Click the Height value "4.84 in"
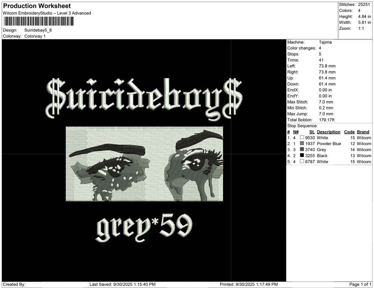 (364, 17)
